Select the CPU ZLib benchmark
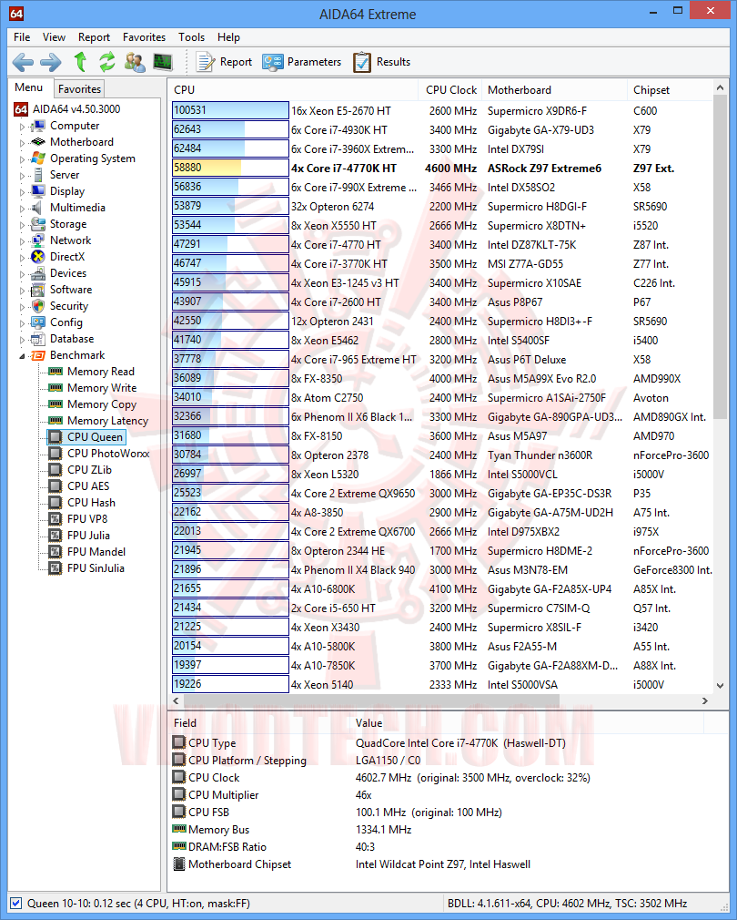Viewport: 737px width, 920px height. (x=89, y=470)
